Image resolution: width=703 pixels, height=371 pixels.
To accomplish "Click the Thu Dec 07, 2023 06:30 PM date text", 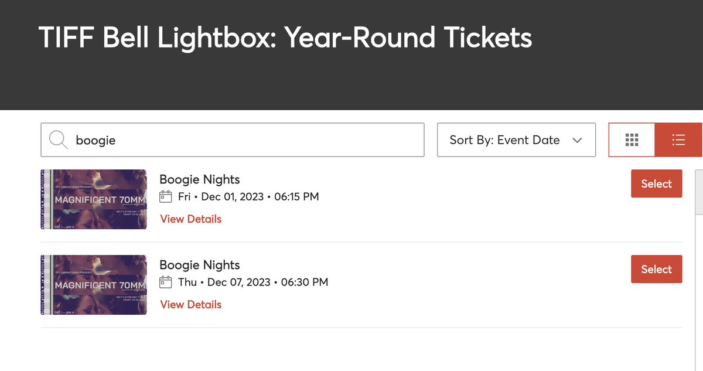I will pos(253,282).
